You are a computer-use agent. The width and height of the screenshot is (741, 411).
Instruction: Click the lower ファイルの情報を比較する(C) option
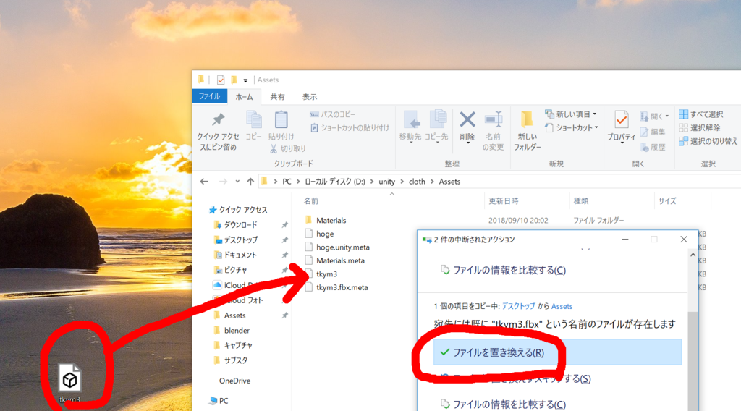[503, 404]
